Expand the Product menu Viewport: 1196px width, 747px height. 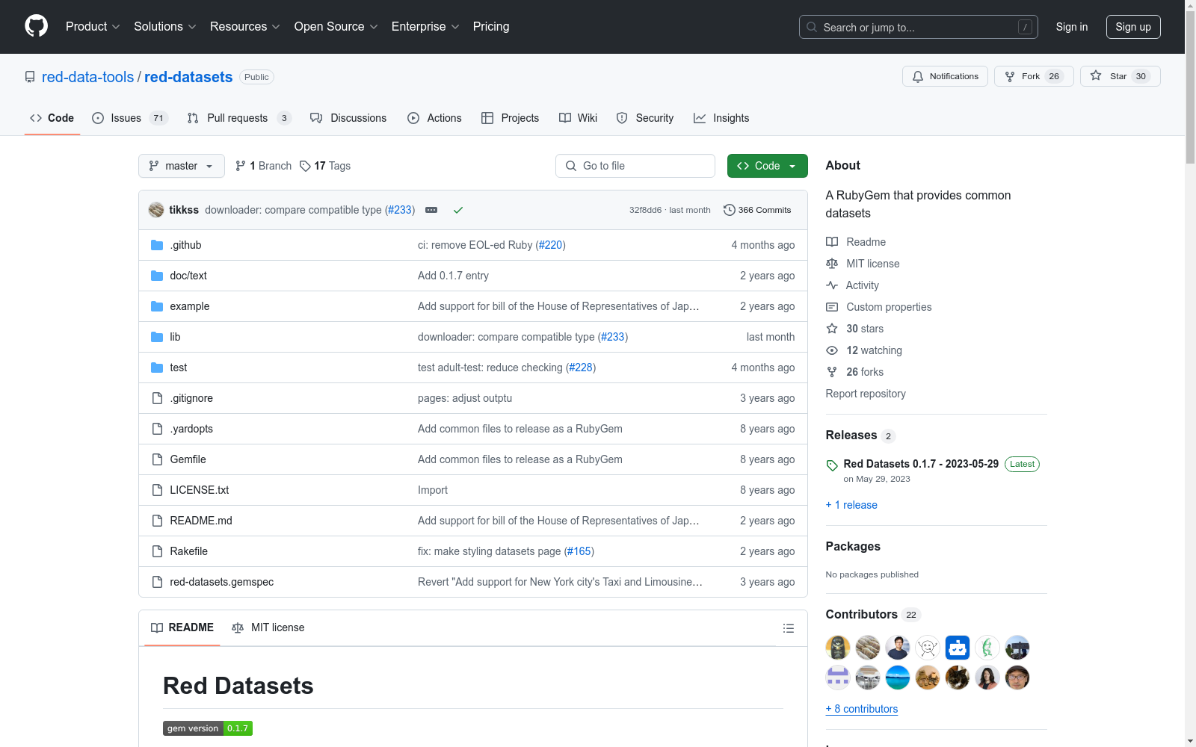pos(93,26)
